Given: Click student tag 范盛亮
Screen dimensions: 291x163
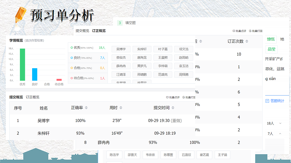Looking at the screenshot, I should pos(163,75).
